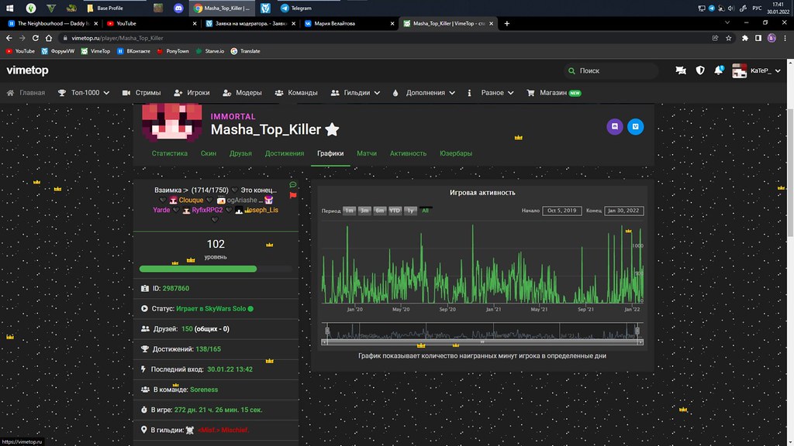Viewport: 794px width, 446px height.
Task: Click the shield icon in header
Action: 700,70
